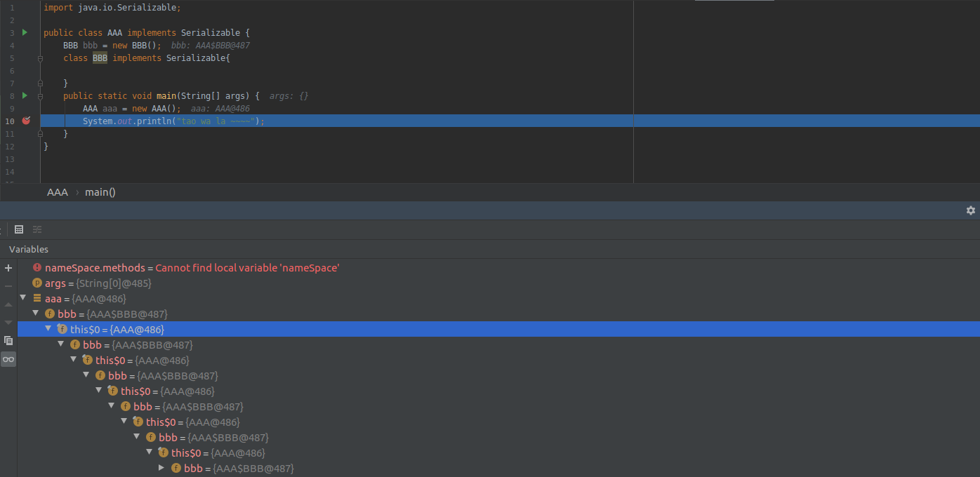Expand the bottom-most collapsed bbb node
This screenshot has height=477, width=980.
161,468
